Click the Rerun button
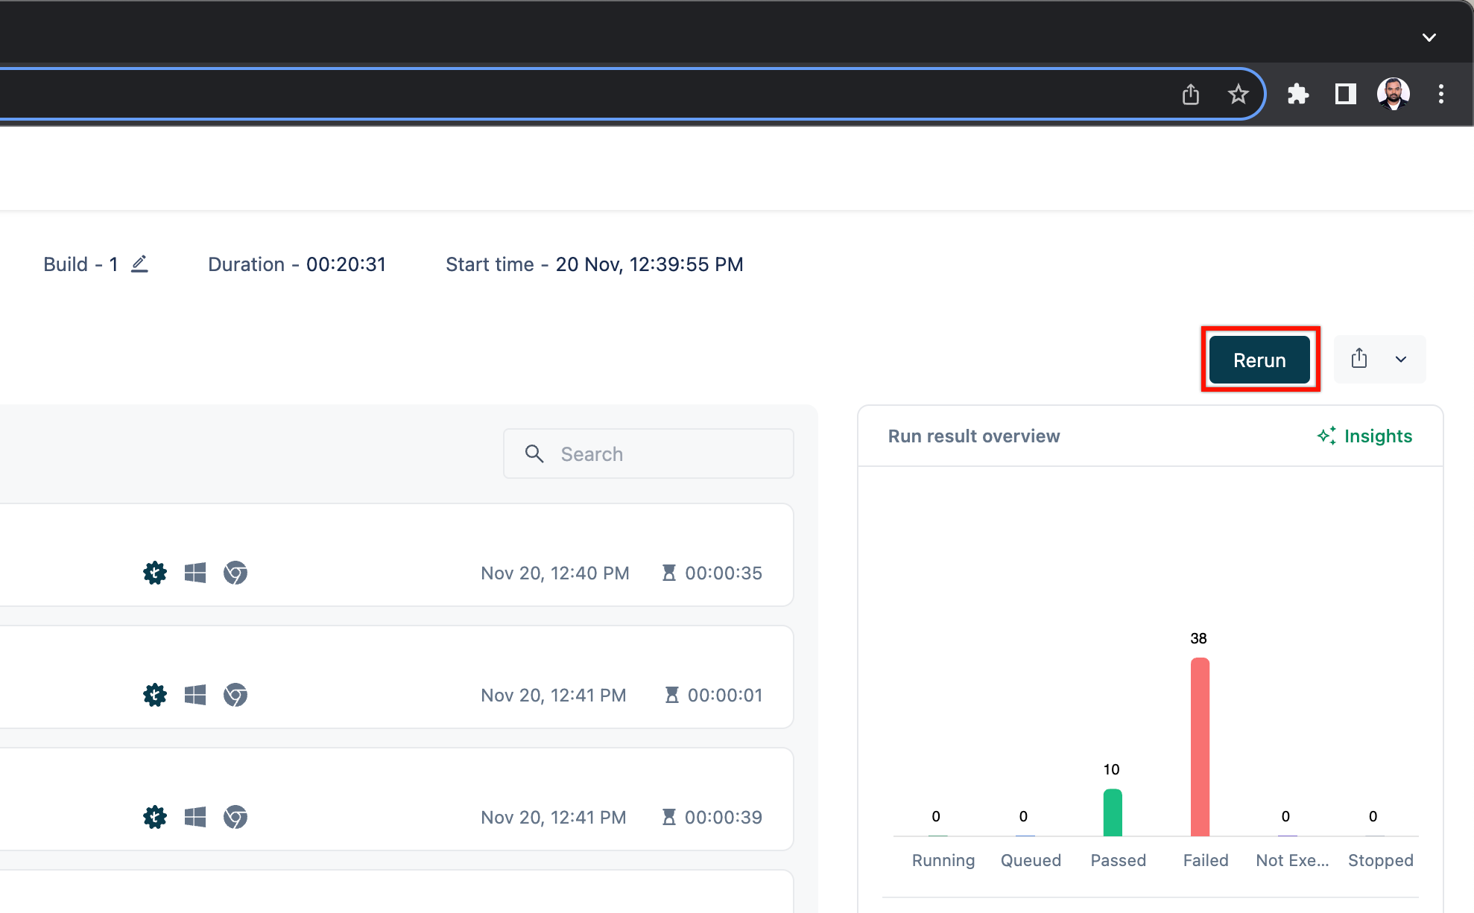 [1259, 360]
